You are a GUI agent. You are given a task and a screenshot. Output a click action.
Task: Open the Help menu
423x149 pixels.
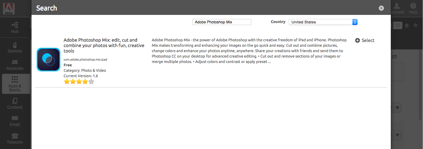tap(413, 8)
